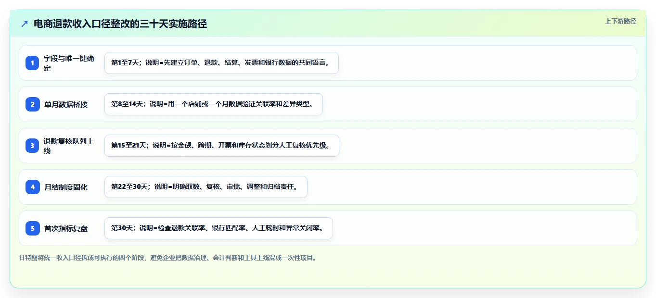Select step number 2 badge

(32, 104)
